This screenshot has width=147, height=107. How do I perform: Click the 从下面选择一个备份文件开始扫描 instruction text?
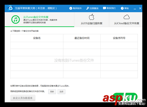click(x=24, y=31)
